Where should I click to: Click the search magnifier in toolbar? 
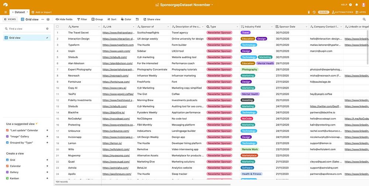click(364, 19)
